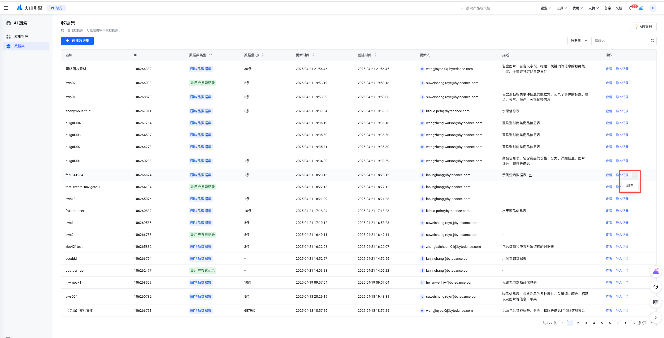664x338 pixels.
Task: Sort by 创建时间 column
Action: tap(375, 55)
